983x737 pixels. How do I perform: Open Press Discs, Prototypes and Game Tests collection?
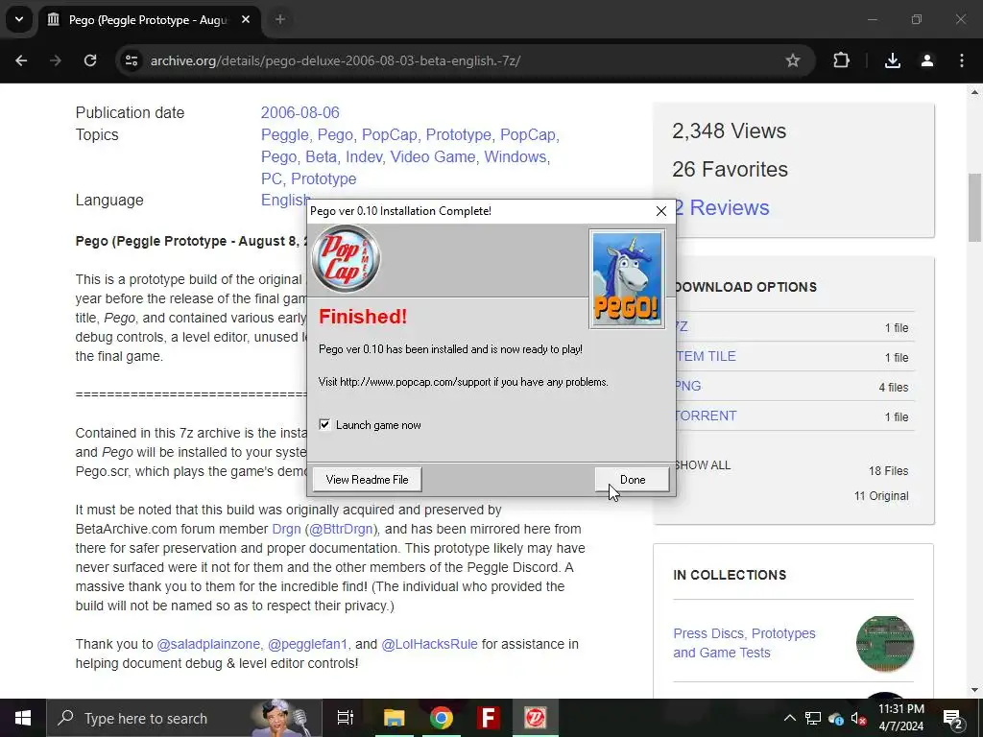(x=744, y=643)
